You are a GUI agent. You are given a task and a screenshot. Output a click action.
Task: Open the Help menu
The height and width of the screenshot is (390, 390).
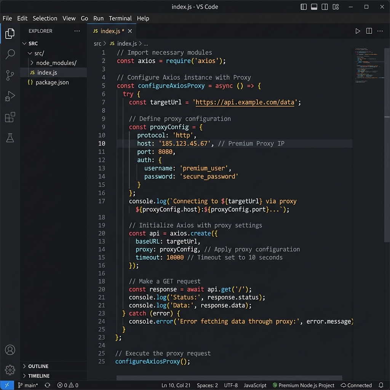143,18
